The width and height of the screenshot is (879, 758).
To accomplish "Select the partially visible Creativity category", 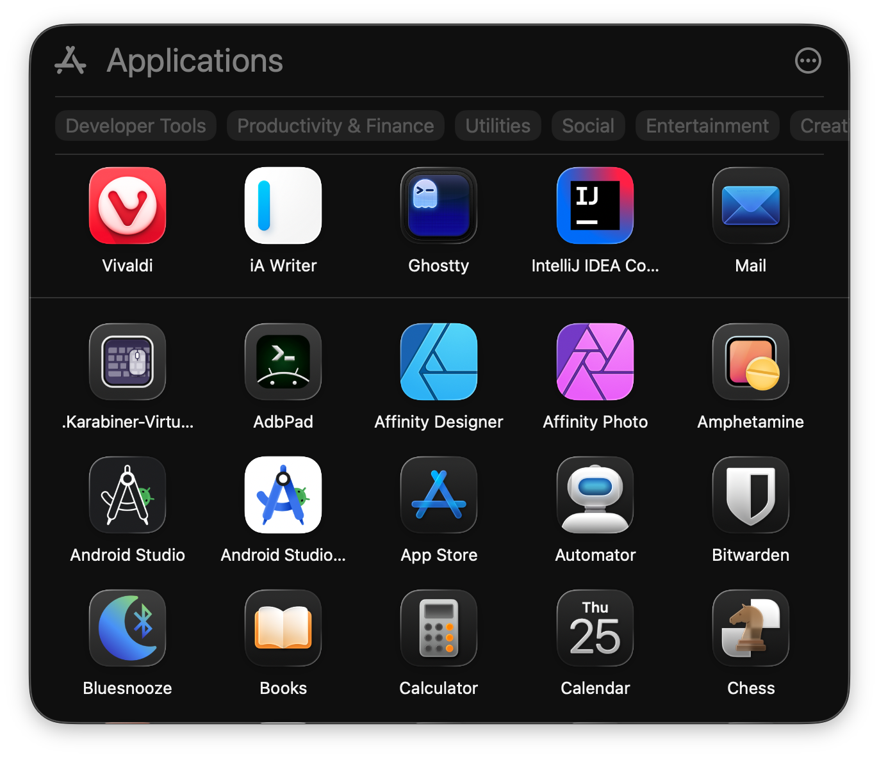I will coord(821,125).
